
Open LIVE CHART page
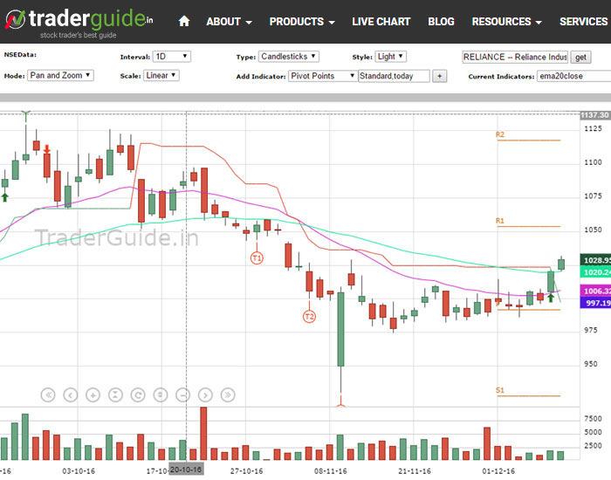(x=381, y=22)
